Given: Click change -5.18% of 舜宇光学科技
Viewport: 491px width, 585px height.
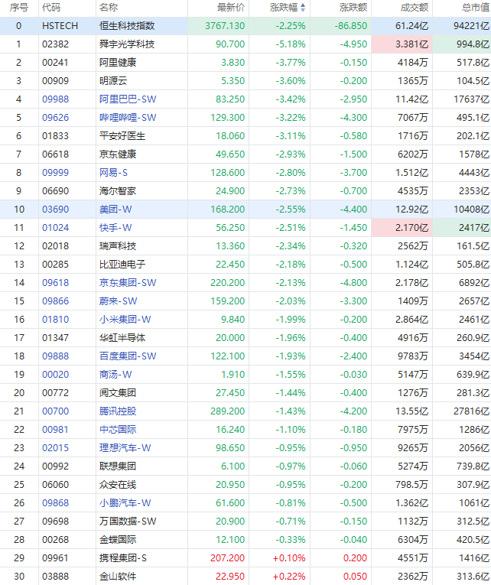Looking at the screenshot, I should tap(291, 44).
